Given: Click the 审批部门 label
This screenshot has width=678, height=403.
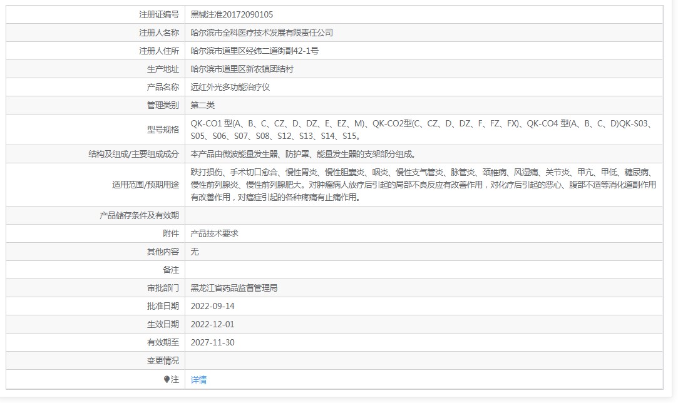Looking at the screenshot, I should [x=163, y=288].
